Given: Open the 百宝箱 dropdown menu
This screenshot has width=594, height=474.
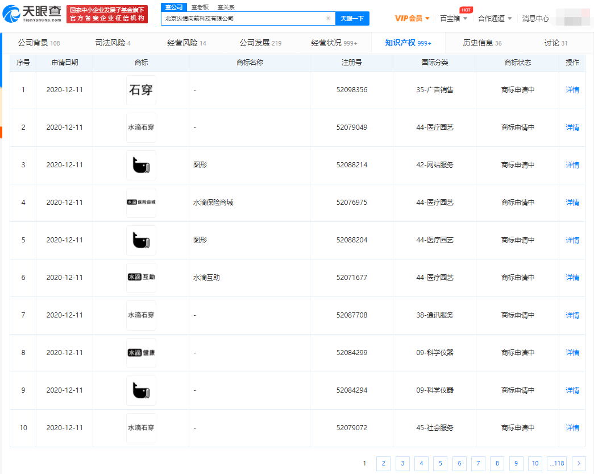Looking at the screenshot, I should click(454, 18).
